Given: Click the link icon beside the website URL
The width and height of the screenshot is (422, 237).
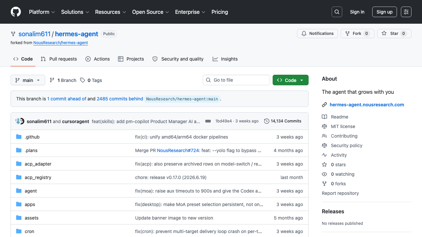Looking at the screenshot, I should tap(324, 105).
